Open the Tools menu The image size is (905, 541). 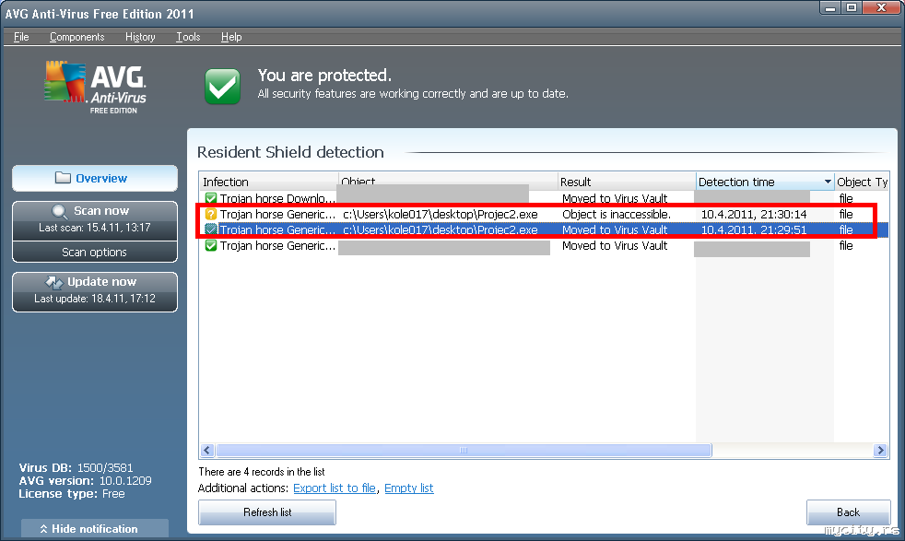(188, 37)
